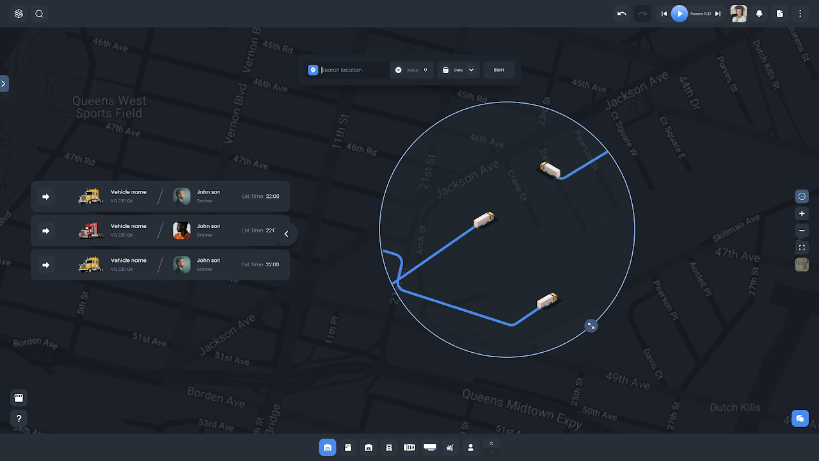Open the app logo menu top-left

(x=19, y=13)
